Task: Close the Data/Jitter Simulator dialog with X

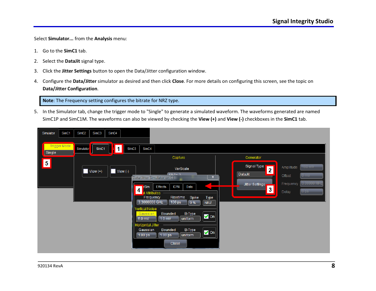Action: [x=213, y=177]
